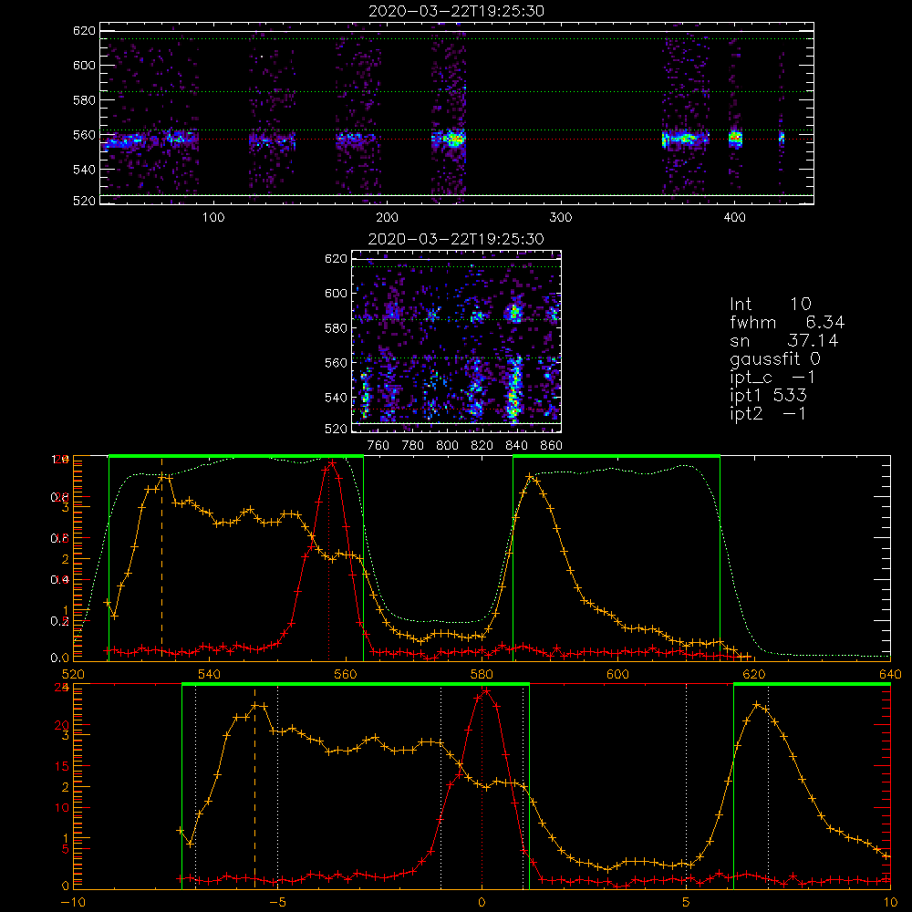Click the 'ipt2 -1' readout
Screen dimensions: 912x912
tap(768, 413)
